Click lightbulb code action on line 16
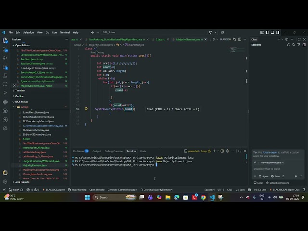This screenshot has height=231, width=308. click(86, 109)
